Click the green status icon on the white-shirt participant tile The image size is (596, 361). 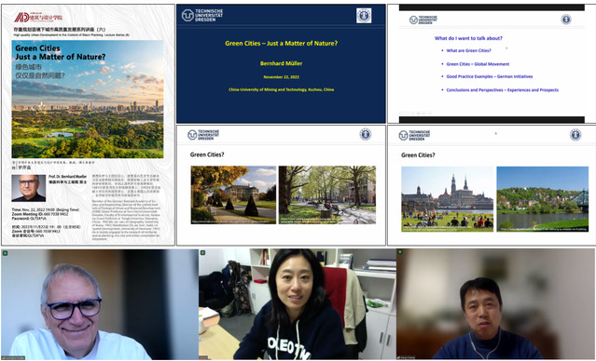tap(6, 253)
